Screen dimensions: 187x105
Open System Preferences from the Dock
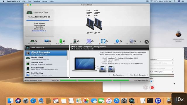[124, 101]
